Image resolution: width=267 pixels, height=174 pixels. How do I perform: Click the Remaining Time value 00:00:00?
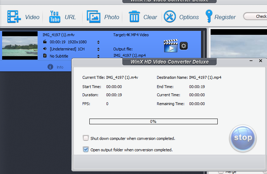click(x=197, y=104)
